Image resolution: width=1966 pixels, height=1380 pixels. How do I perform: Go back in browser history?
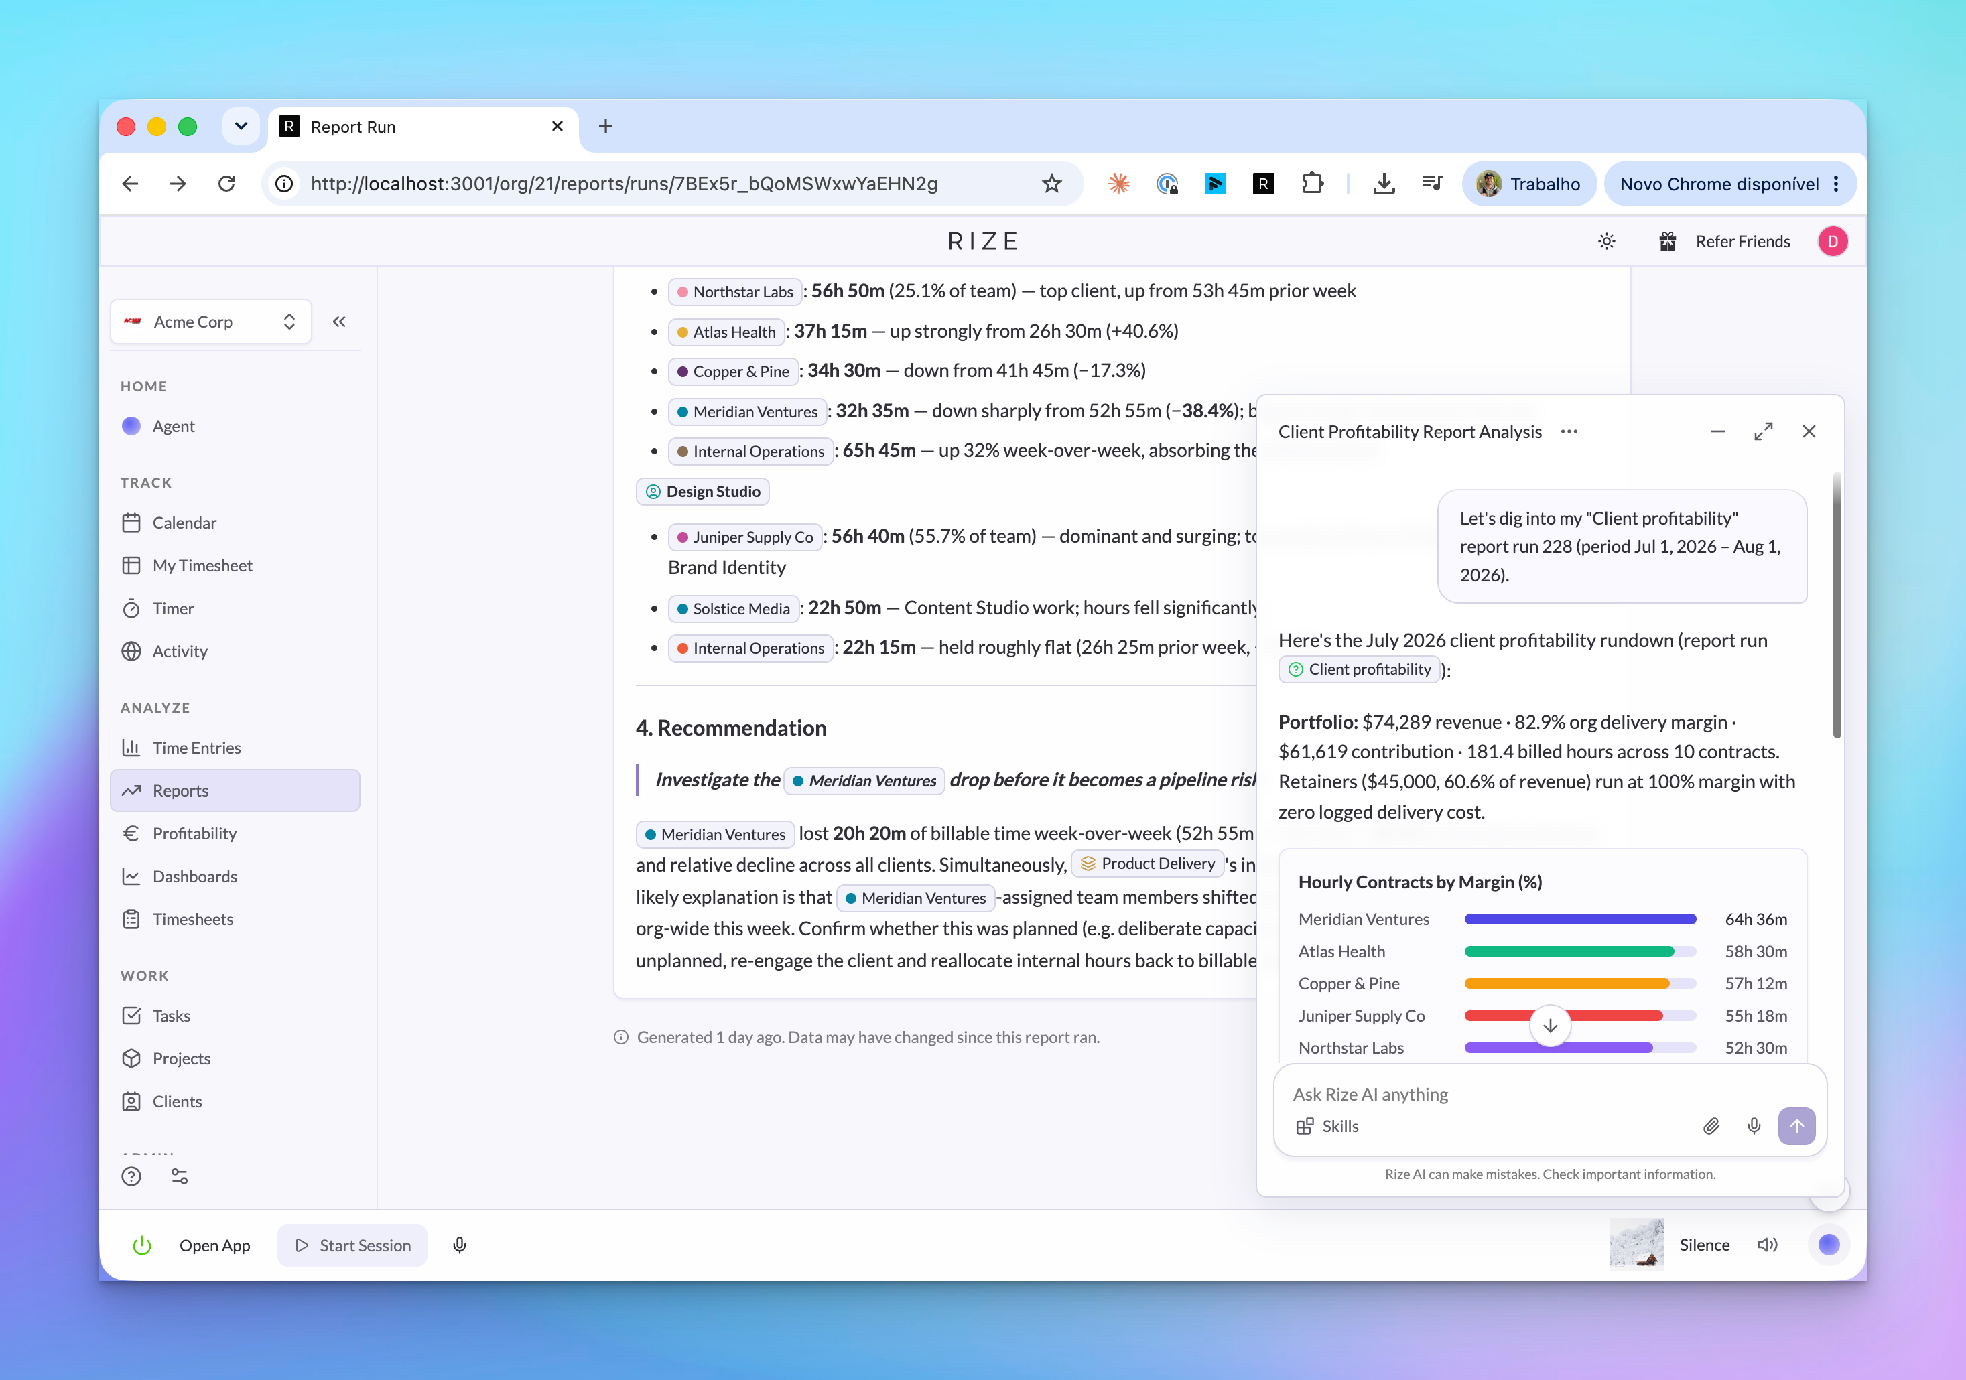[x=130, y=184]
